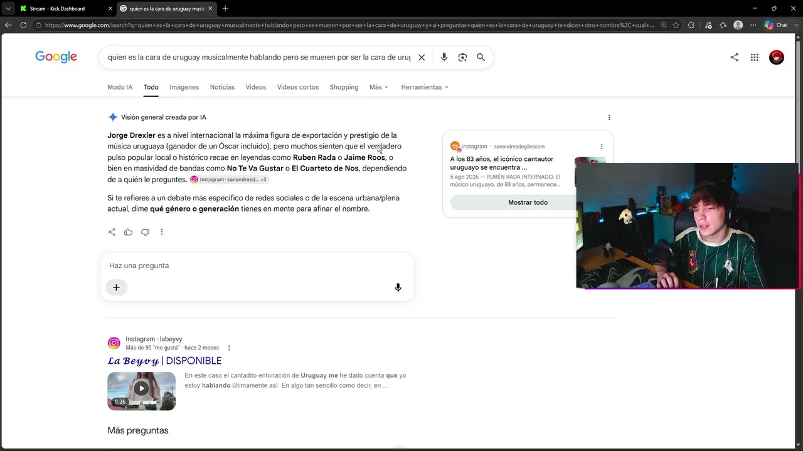The height and width of the screenshot is (451, 803).
Task: Dislike the AI overview answer
Action: coord(145,232)
